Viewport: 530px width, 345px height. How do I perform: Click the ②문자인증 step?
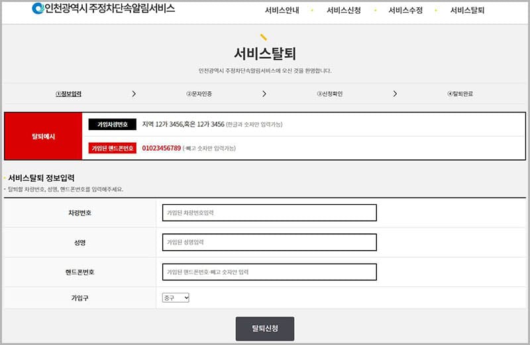point(199,94)
